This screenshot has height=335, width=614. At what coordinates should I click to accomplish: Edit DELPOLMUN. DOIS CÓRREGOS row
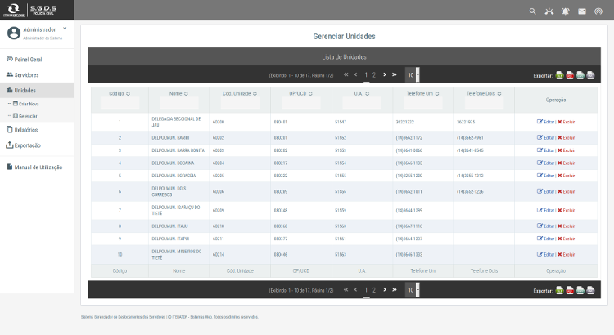pos(545,191)
